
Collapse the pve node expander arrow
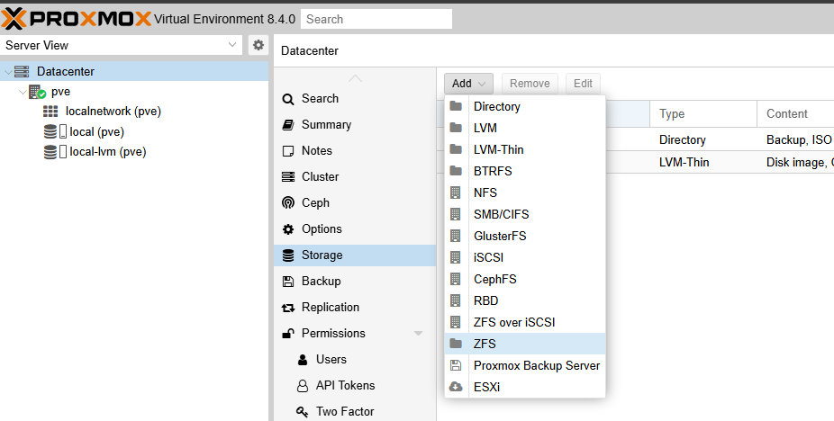23,92
